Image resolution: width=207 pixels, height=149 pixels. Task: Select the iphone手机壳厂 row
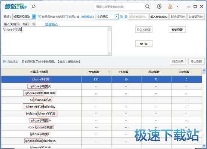(101, 134)
